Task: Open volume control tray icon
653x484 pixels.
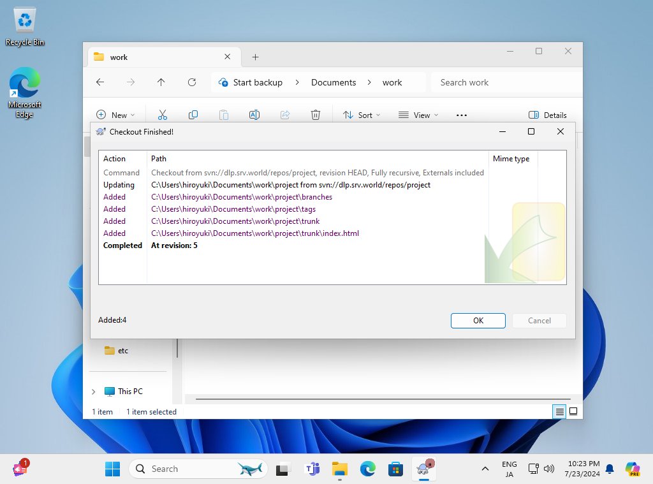Action: [x=549, y=469]
